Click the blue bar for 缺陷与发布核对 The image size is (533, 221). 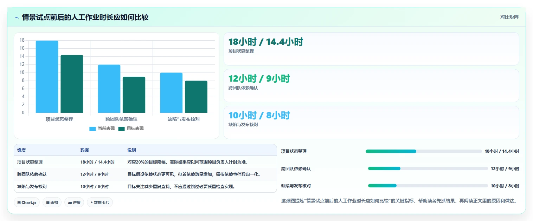[x=171, y=93]
